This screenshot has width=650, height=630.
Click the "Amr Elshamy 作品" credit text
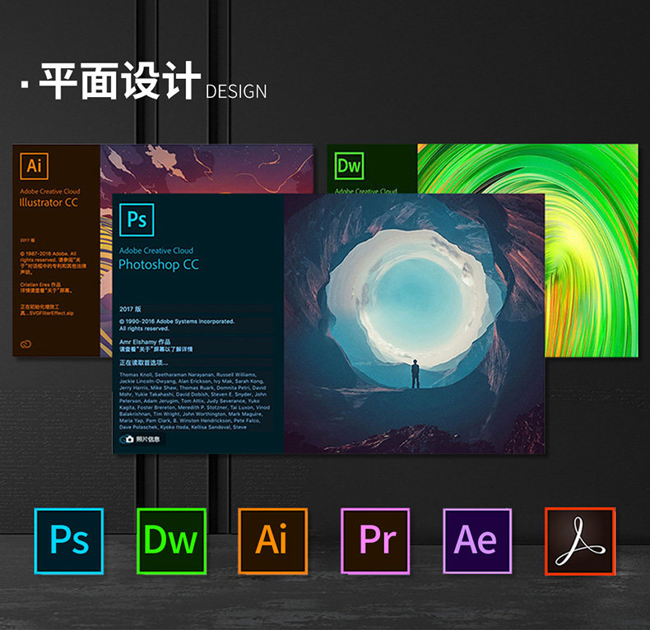[145, 341]
